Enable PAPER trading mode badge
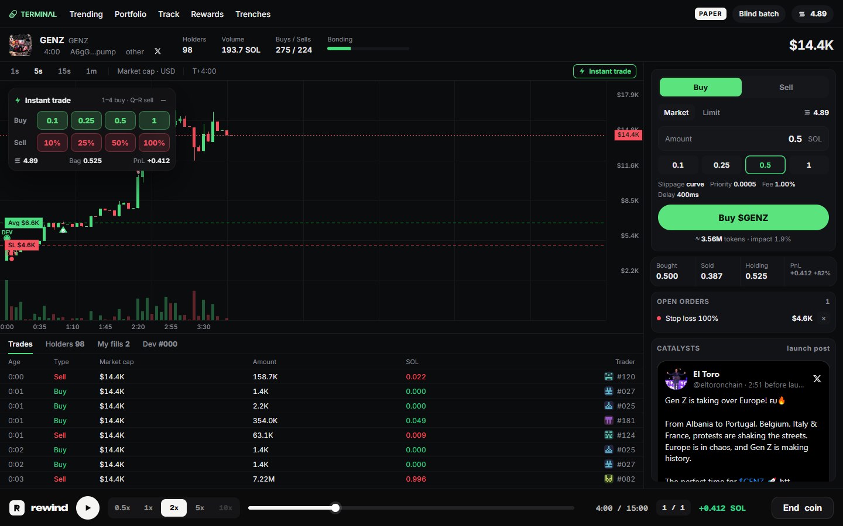The height and width of the screenshot is (526, 843). point(710,14)
